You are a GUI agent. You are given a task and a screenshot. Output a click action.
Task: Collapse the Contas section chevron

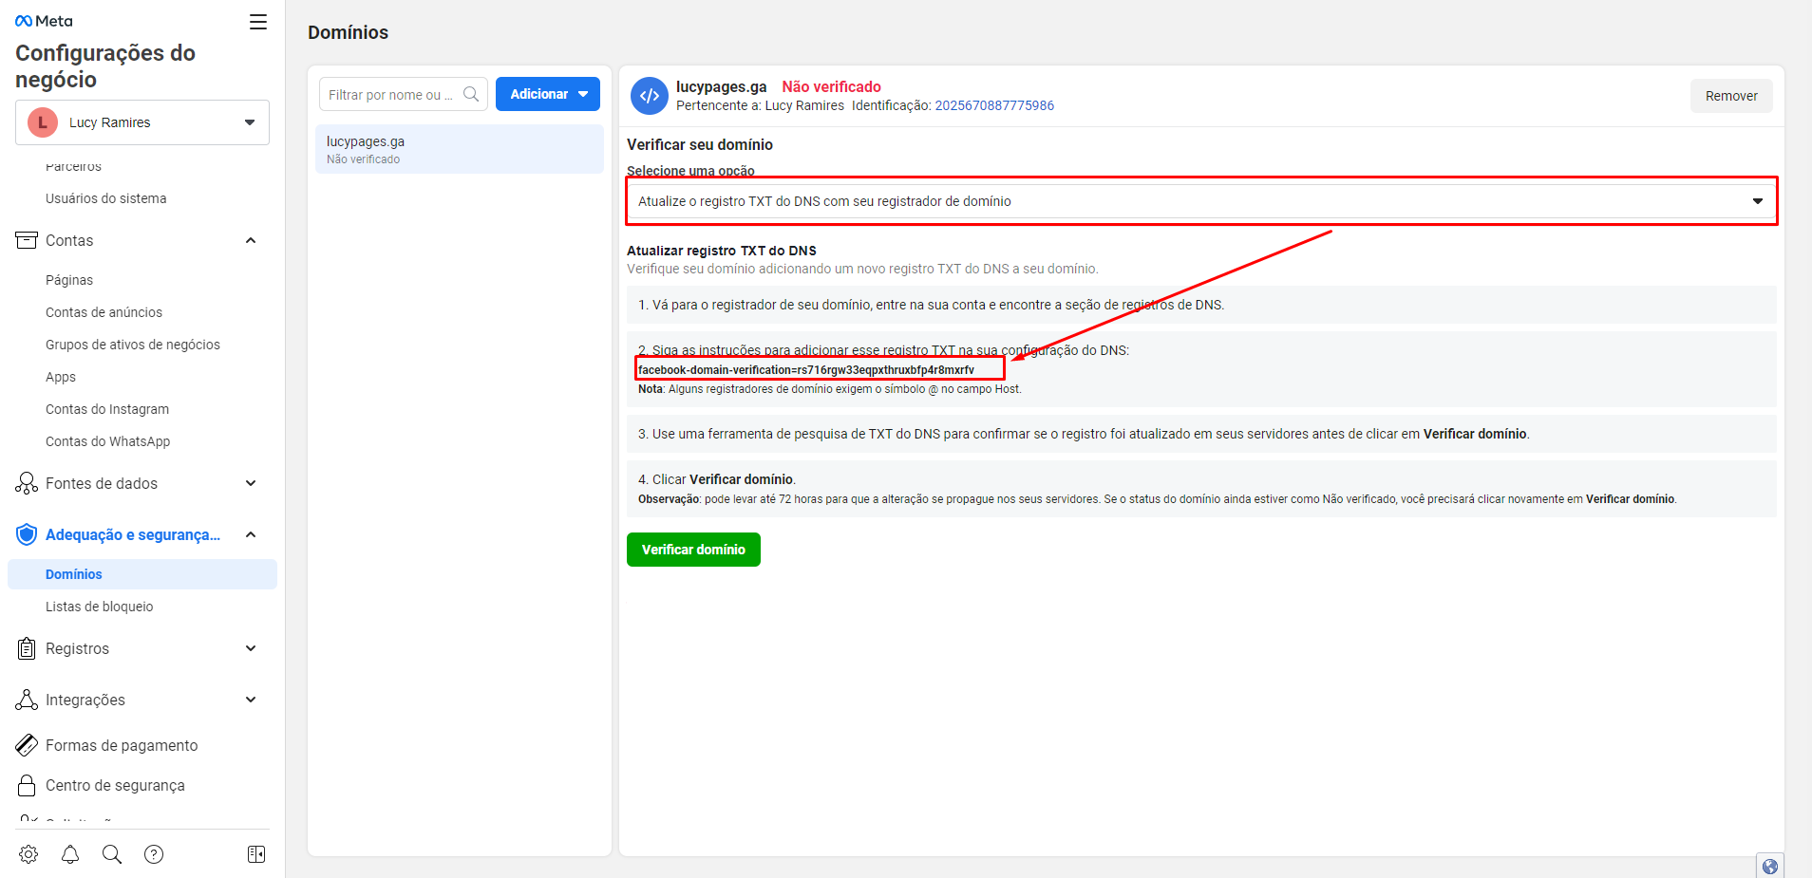(251, 240)
